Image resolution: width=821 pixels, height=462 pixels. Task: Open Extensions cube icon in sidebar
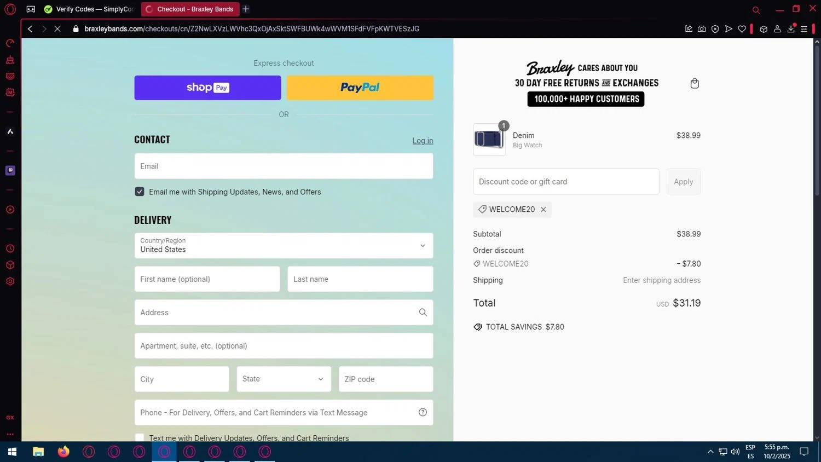coord(10,265)
